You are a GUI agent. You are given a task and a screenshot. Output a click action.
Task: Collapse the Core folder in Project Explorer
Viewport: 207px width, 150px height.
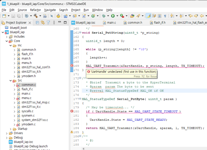(7, 41)
